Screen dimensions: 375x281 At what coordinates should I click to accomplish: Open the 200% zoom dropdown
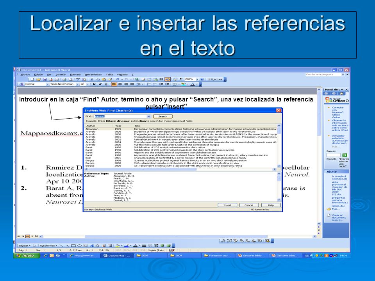(197, 79)
